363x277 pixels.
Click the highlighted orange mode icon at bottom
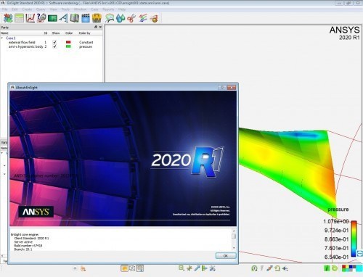[x=124, y=268]
